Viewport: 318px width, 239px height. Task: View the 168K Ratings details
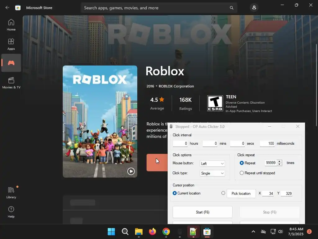(185, 103)
